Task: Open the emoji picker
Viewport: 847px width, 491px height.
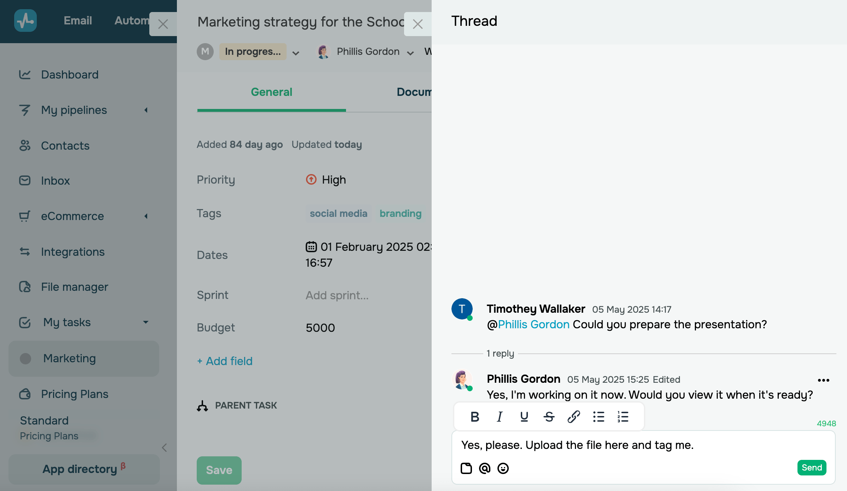Action: 503,468
